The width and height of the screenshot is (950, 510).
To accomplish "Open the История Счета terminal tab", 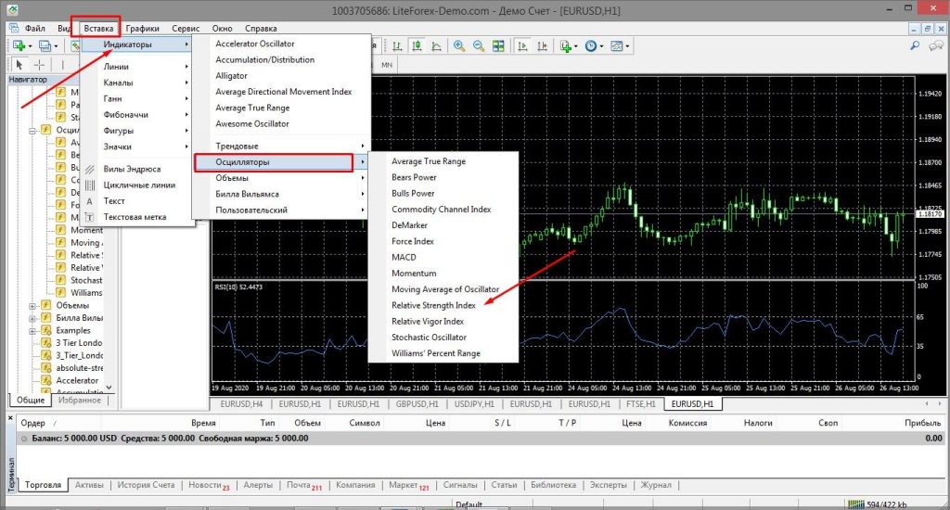I will tap(144, 485).
